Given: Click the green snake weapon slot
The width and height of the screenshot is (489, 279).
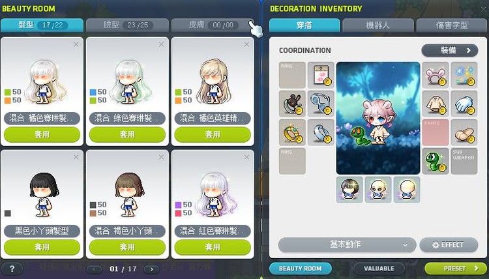Looking at the screenshot, I should 436,161.
